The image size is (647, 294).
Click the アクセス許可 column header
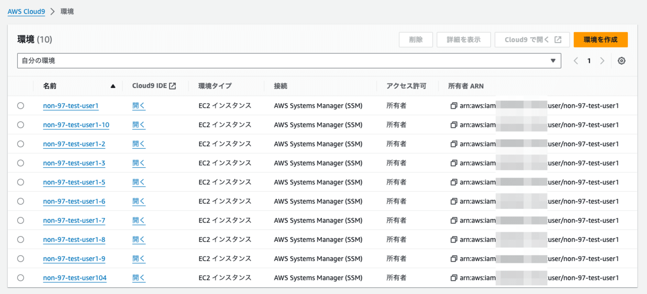coord(406,86)
